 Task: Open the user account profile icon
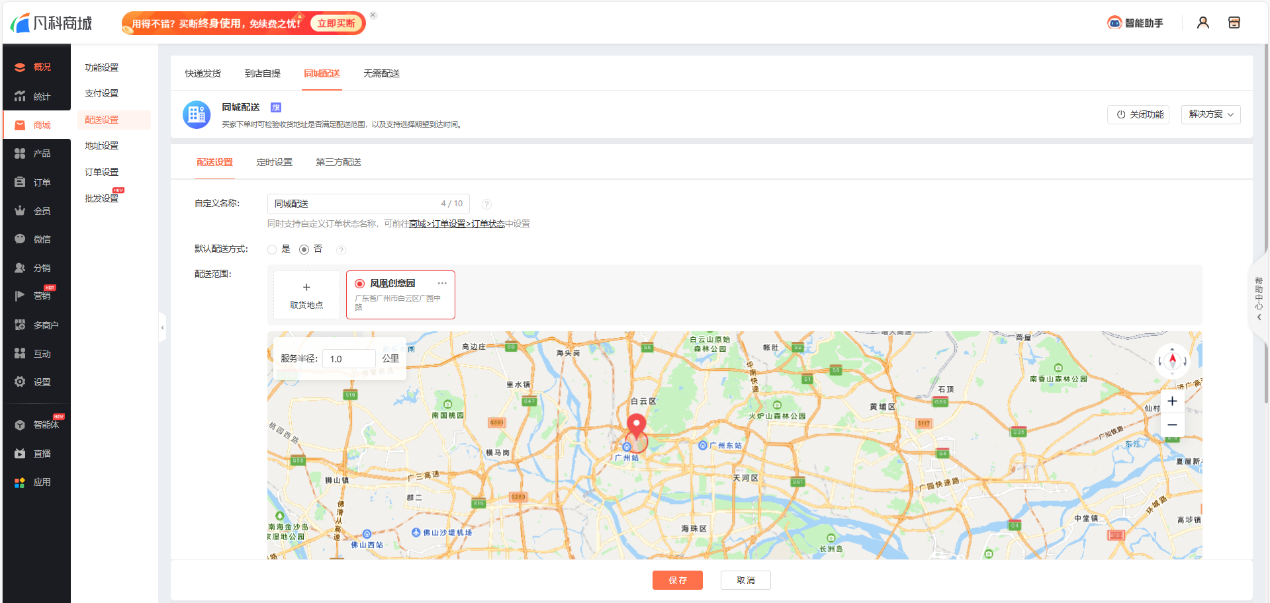click(1203, 23)
